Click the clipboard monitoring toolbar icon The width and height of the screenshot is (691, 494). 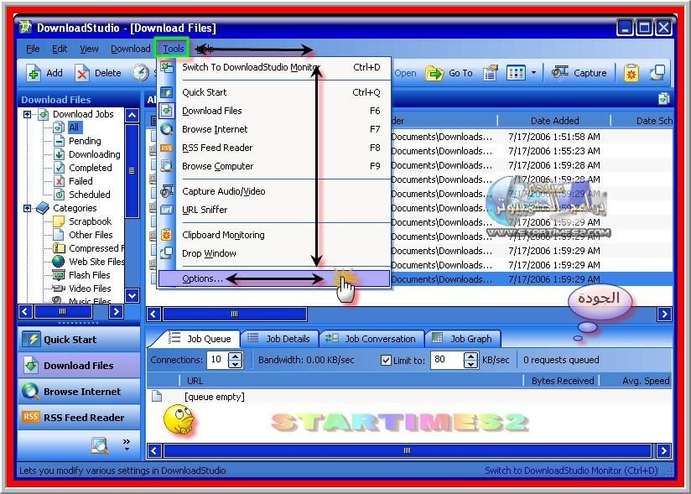click(x=631, y=73)
